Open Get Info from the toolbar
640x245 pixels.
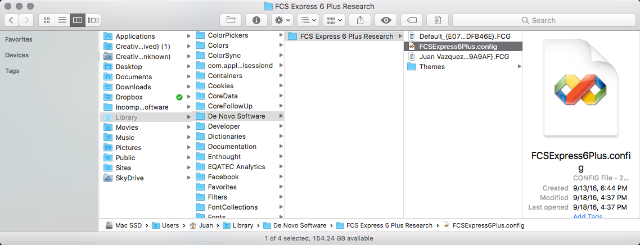click(x=256, y=20)
